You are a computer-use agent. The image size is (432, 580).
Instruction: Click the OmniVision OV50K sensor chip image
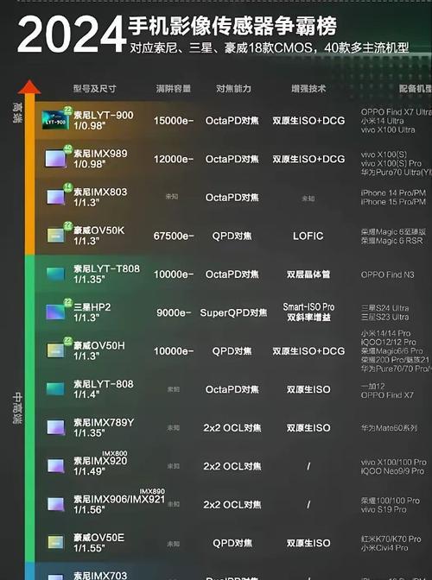[56, 236]
